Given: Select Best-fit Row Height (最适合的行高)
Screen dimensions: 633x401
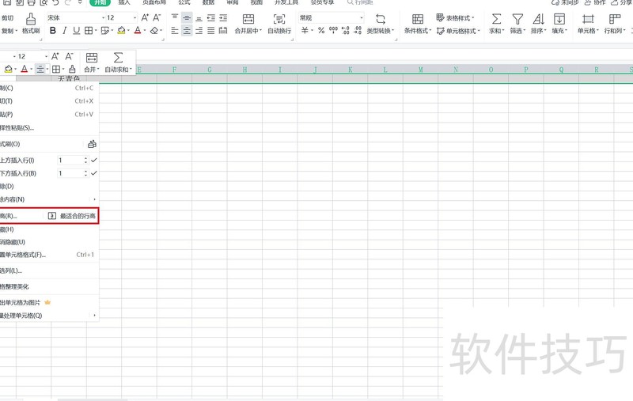Looking at the screenshot, I should [72, 216].
